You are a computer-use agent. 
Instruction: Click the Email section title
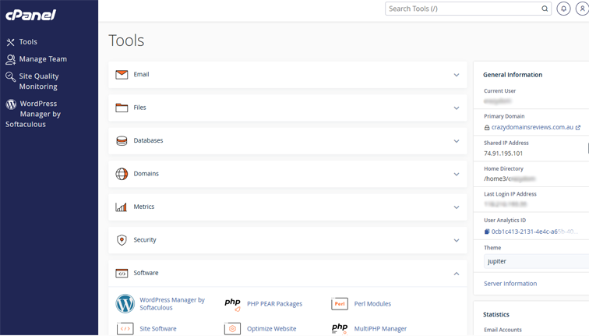[x=141, y=74]
